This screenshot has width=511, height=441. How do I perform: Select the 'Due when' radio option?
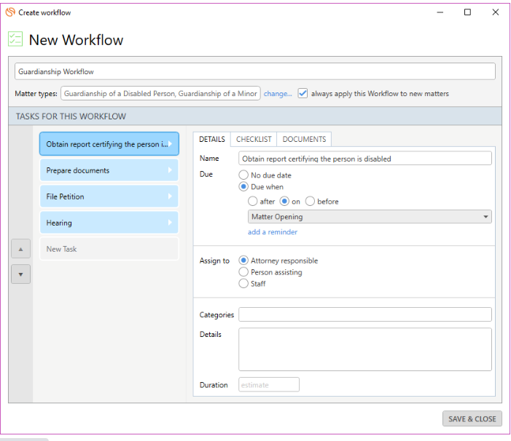pyautogui.click(x=243, y=187)
